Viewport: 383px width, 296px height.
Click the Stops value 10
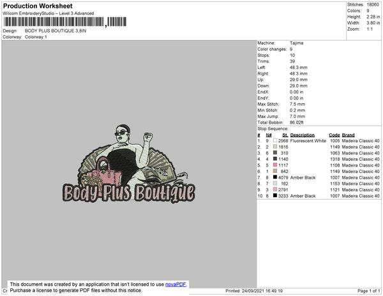pos(292,55)
